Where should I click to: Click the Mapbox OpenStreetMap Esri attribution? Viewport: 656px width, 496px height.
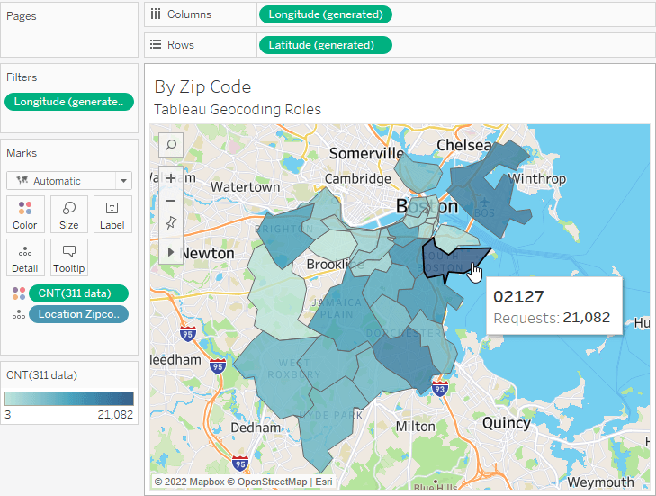244,482
